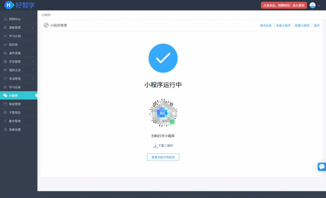Expand the 课程管理 submenu chevron
Image resolution: width=326 pixels, height=198 pixels.
coord(32,28)
